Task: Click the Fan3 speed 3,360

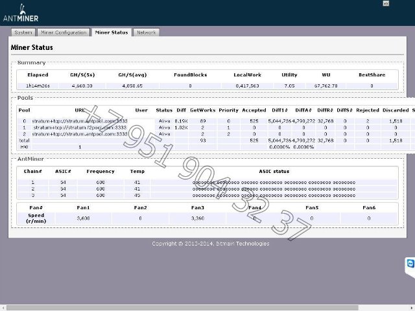Action: 197,218
